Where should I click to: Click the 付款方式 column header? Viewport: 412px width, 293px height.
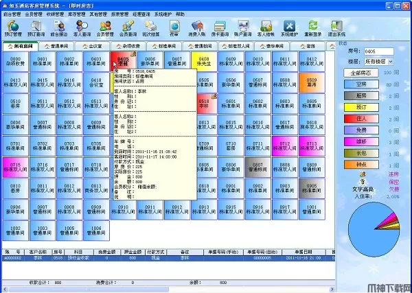click(156, 252)
